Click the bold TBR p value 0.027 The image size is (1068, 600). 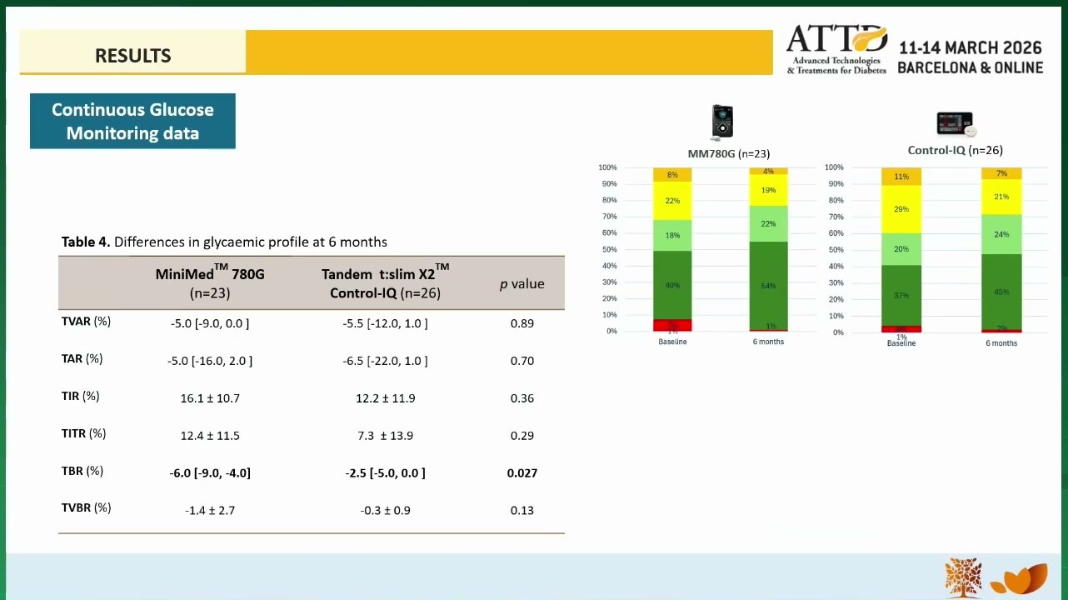point(522,472)
